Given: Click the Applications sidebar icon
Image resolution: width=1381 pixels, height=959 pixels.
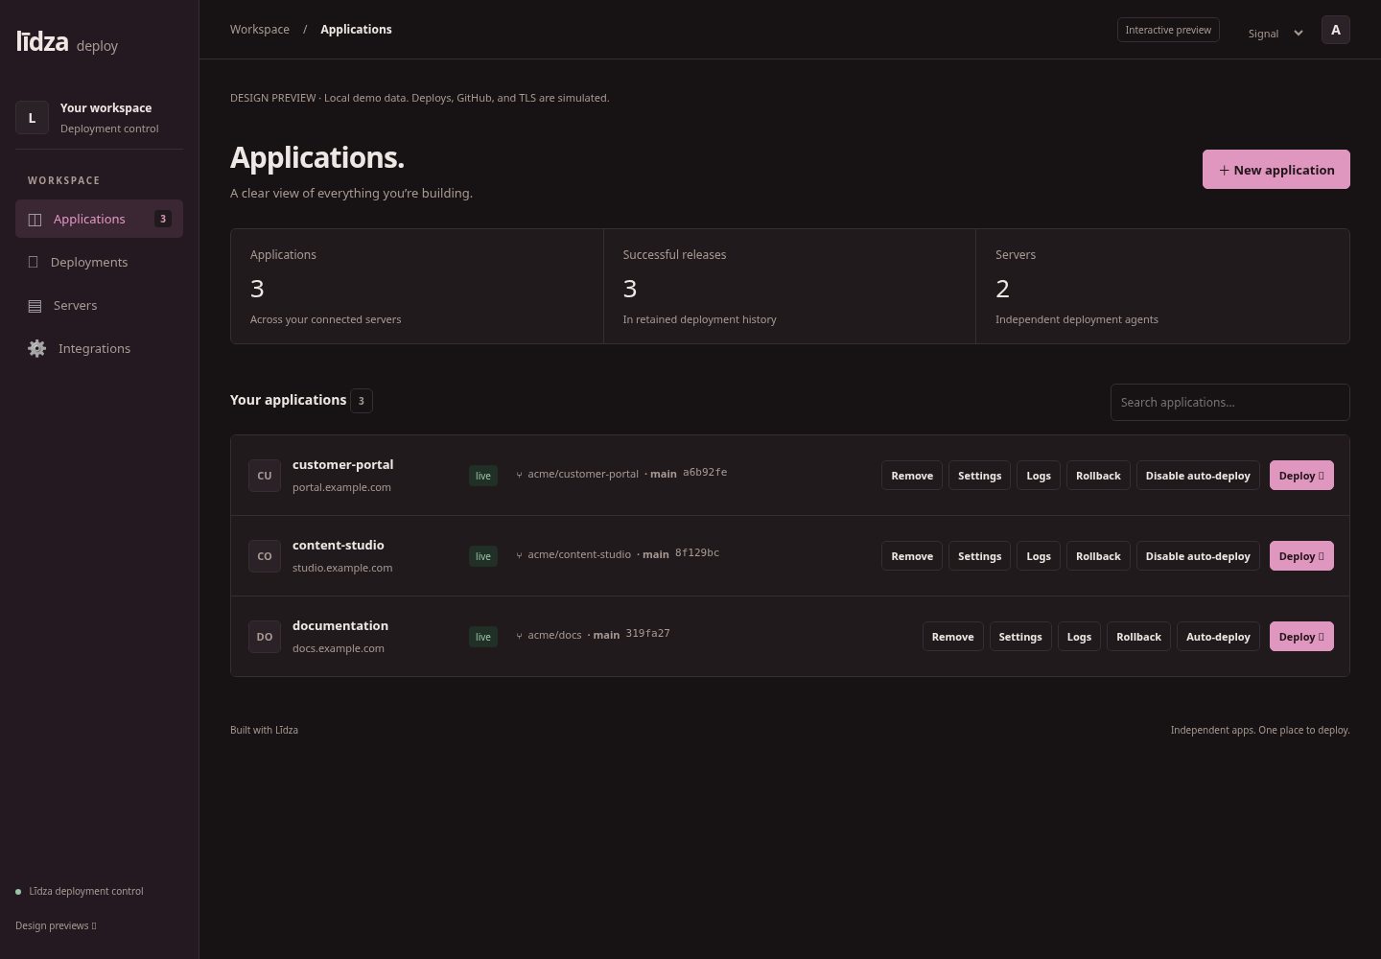Looking at the screenshot, I should [35, 220].
